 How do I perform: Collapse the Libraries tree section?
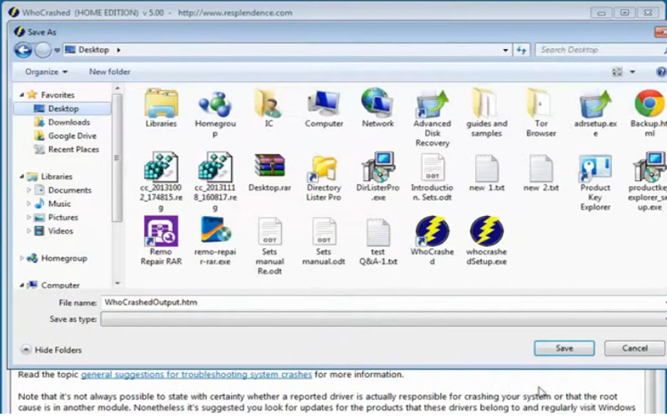[22, 177]
